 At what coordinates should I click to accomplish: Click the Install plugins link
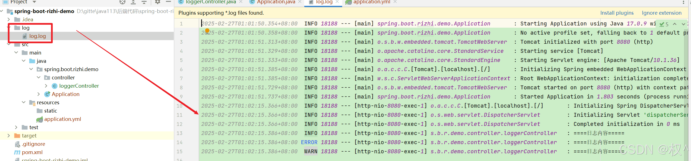coord(617,13)
